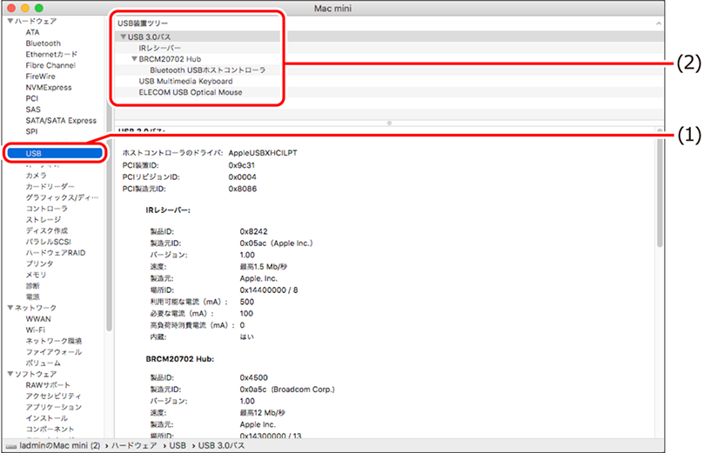Click the computer icon in the path bar
The height and width of the screenshot is (453, 704).
click(11, 446)
